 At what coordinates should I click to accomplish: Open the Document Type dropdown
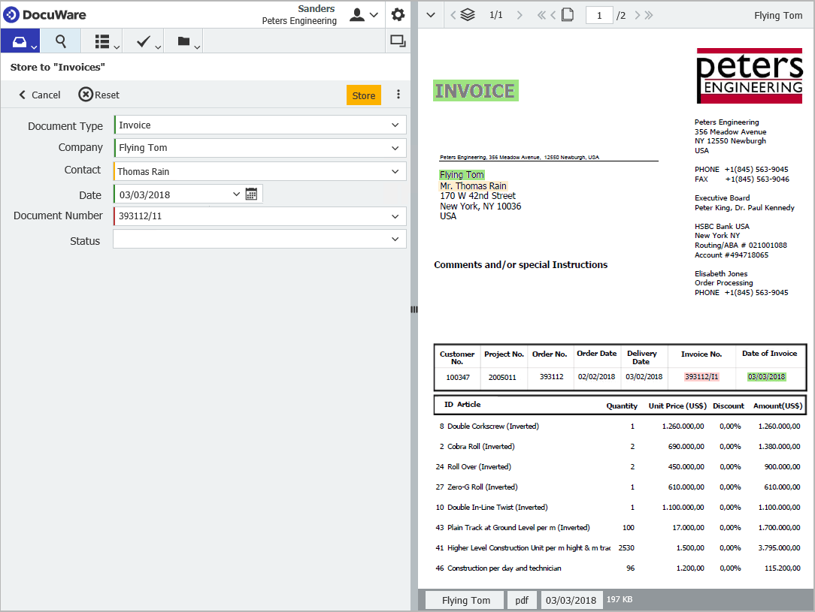(x=395, y=125)
